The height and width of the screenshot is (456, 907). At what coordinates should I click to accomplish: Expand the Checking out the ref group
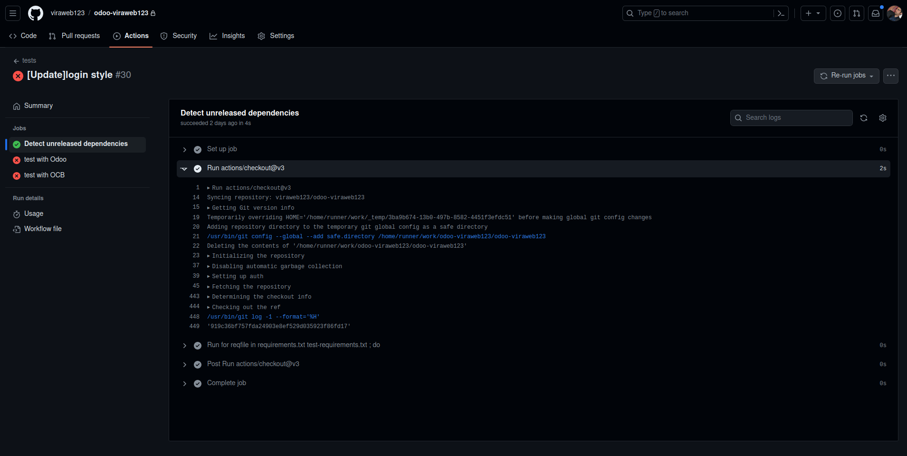[244, 307]
